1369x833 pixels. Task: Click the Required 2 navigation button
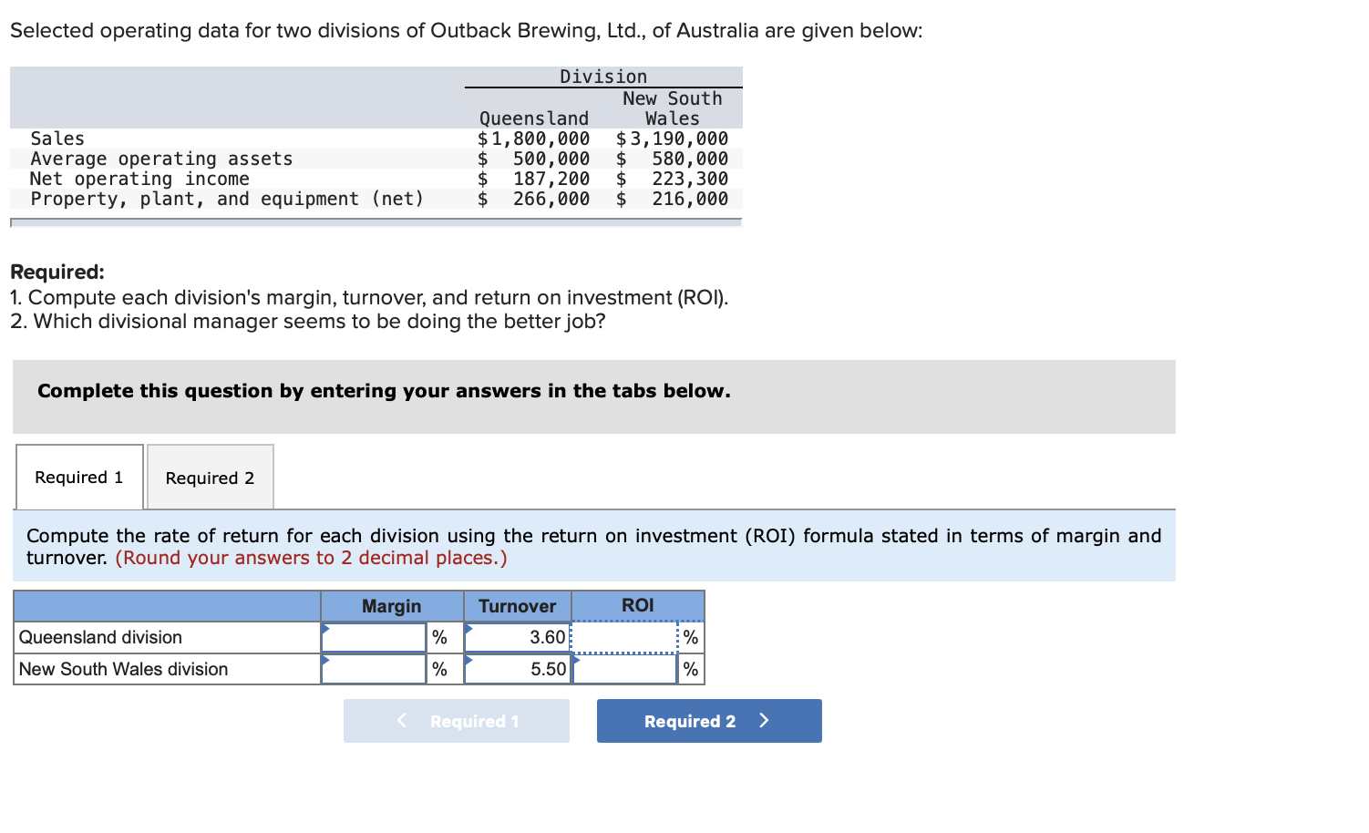pos(709,720)
